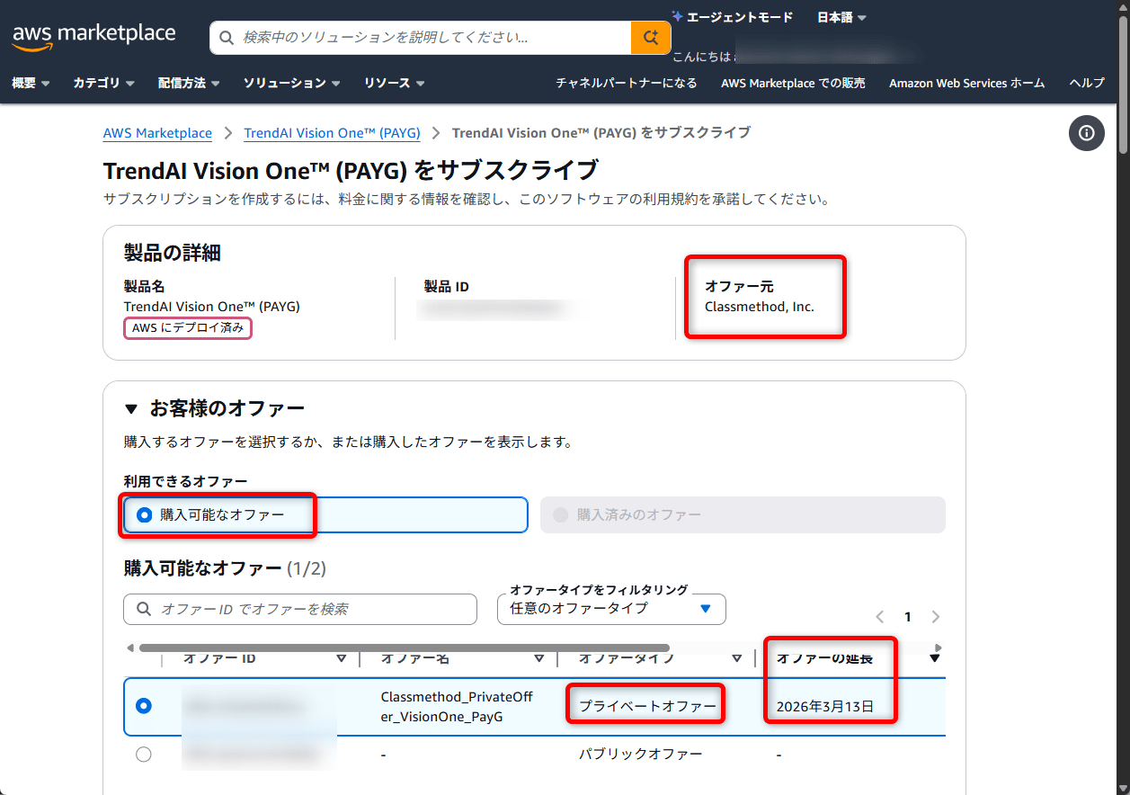Click the agent mode sparkle icon
Viewport: 1130px width, 795px height.
(678, 16)
